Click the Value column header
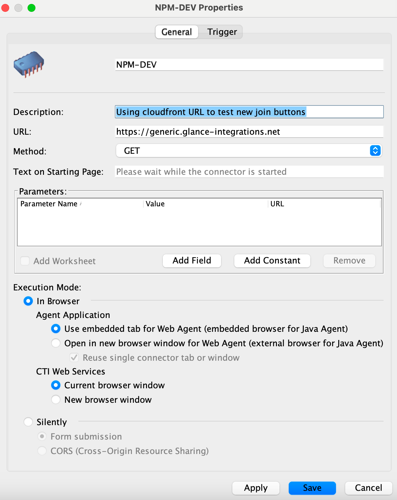This screenshot has width=397, height=500. tap(155, 204)
